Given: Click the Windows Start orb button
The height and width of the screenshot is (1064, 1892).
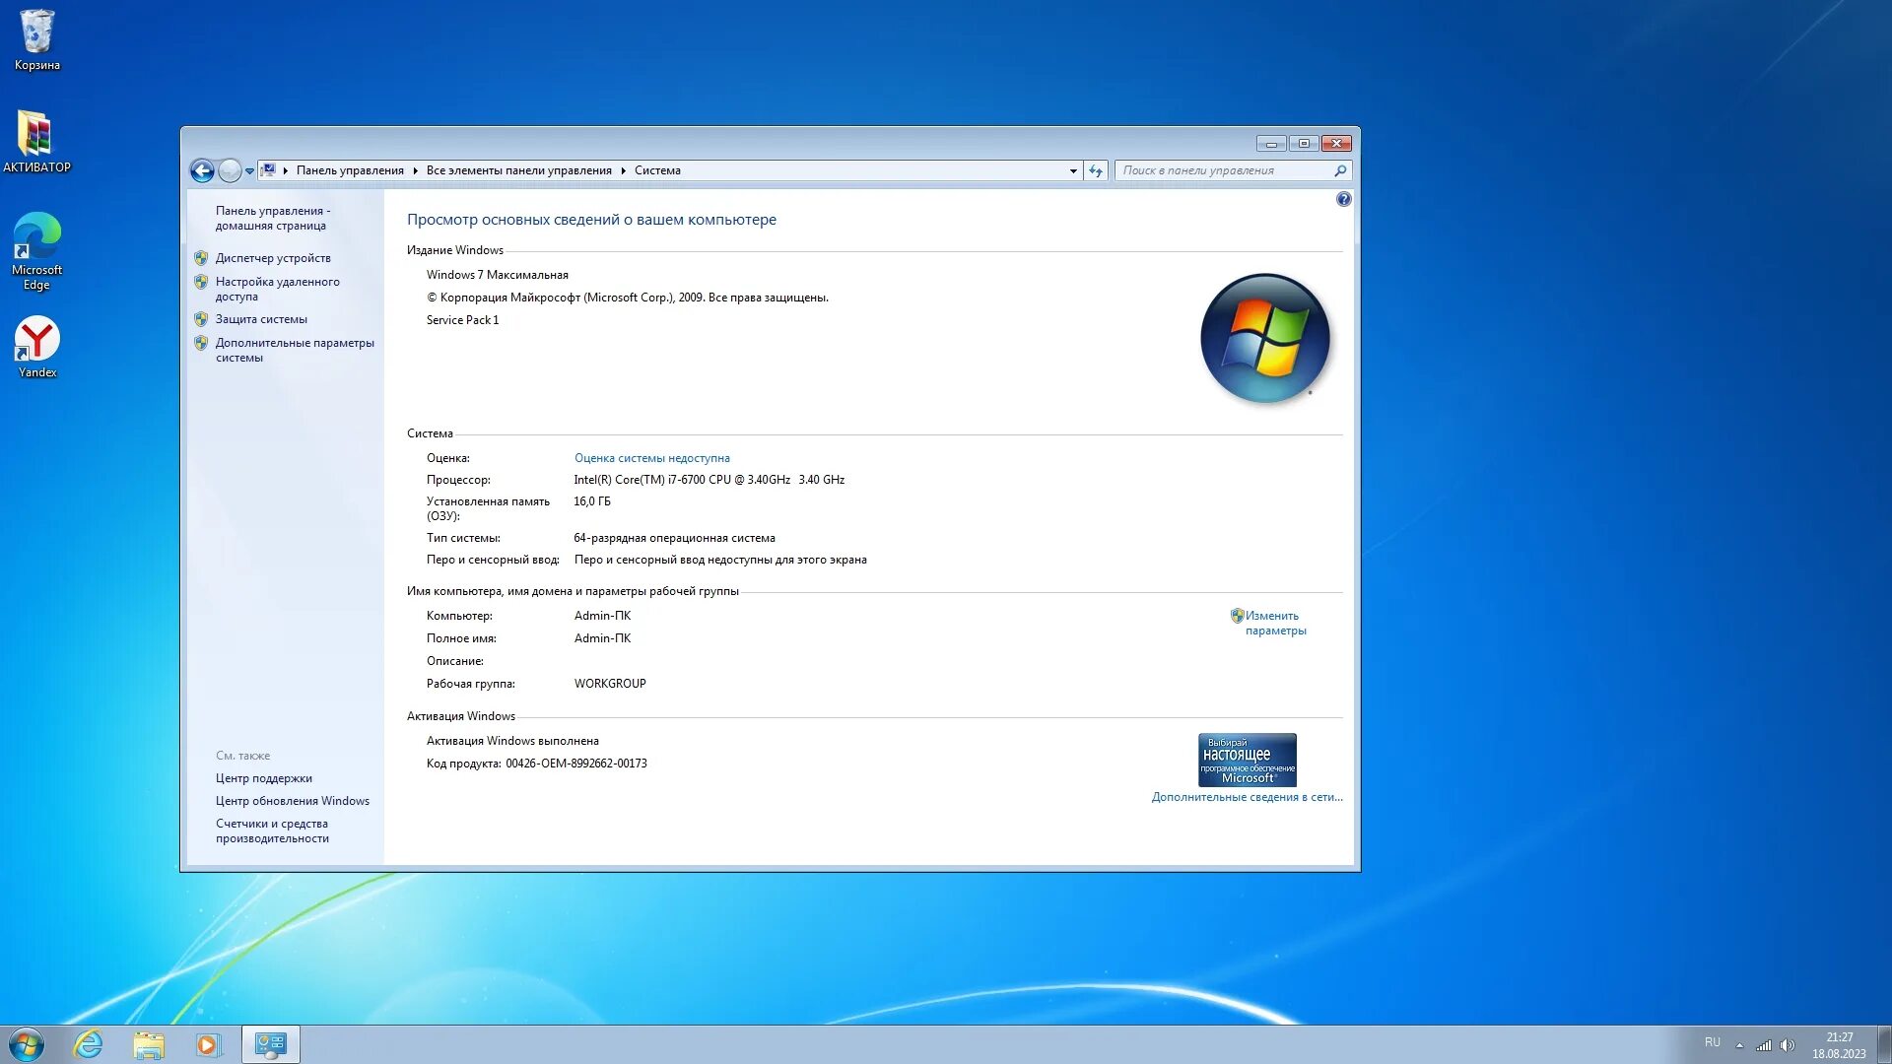Looking at the screenshot, I should point(27,1044).
